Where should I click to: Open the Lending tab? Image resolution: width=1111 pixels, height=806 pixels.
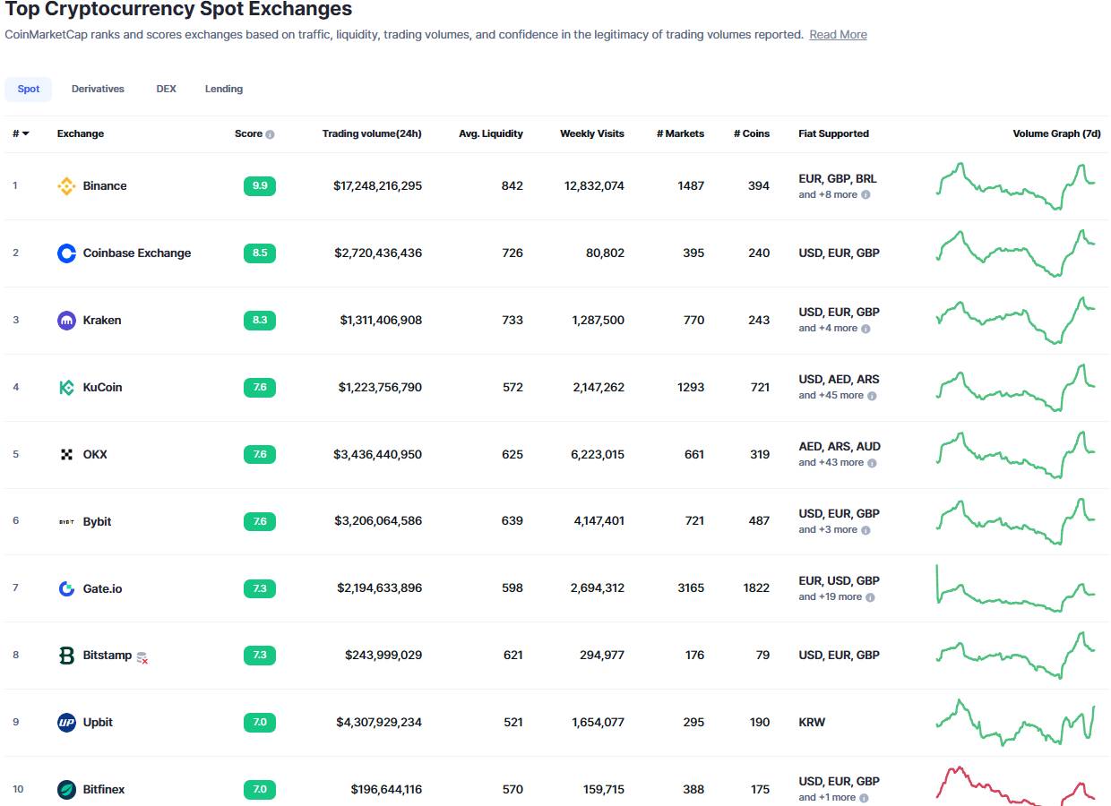point(224,89)
